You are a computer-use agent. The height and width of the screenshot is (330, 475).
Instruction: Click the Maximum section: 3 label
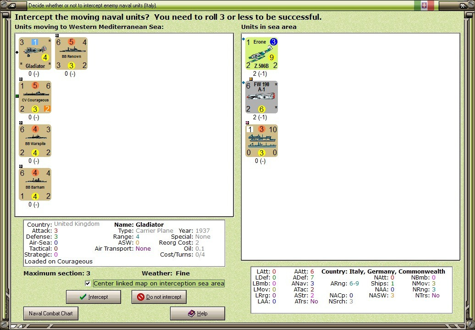point(57,273)
